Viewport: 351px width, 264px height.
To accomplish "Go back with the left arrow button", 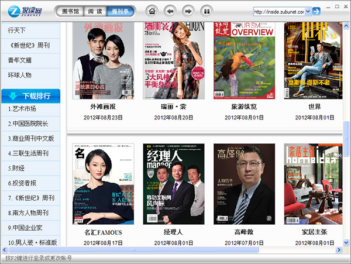I will (170, 11).
